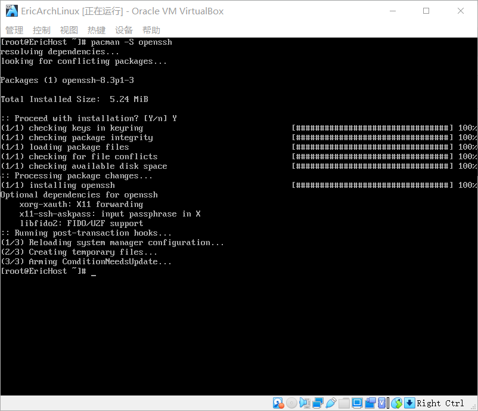Click the video recording status icon

[370, 403]
